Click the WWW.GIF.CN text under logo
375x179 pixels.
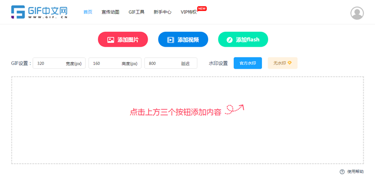click(48, 17)
